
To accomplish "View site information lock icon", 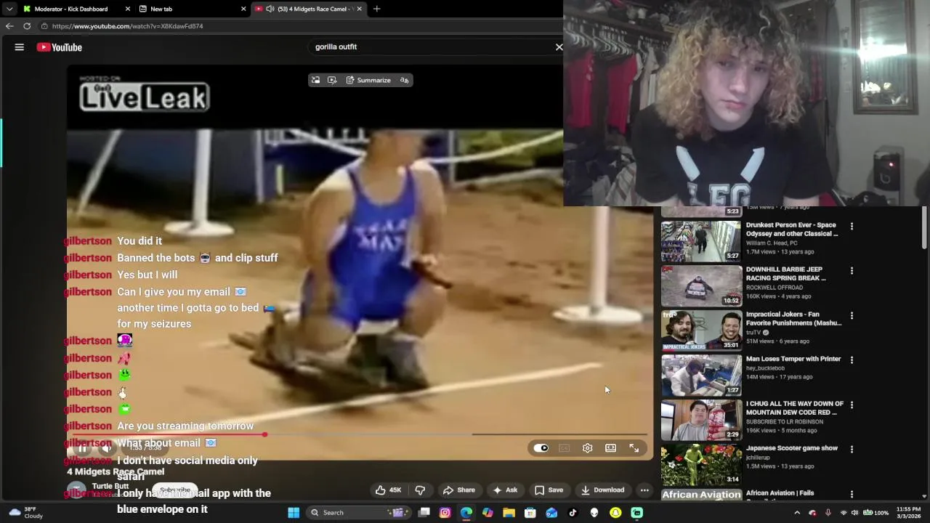I will pyautogui.click(x=44, y=26).
